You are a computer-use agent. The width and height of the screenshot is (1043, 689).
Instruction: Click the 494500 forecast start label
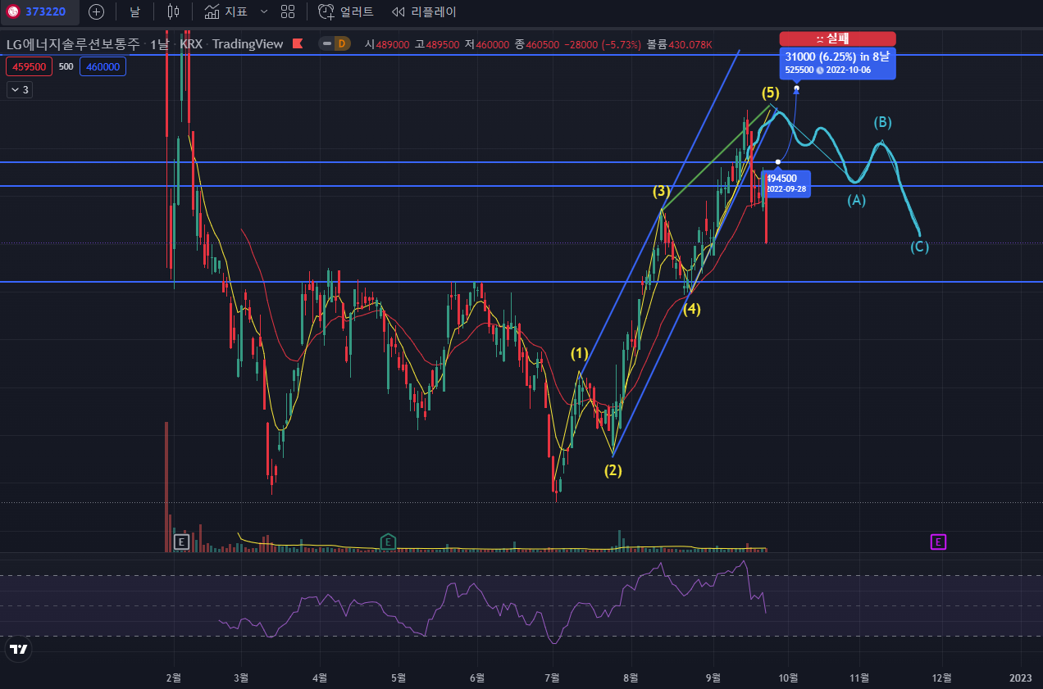pyautogui.click(x=786, y=183)
